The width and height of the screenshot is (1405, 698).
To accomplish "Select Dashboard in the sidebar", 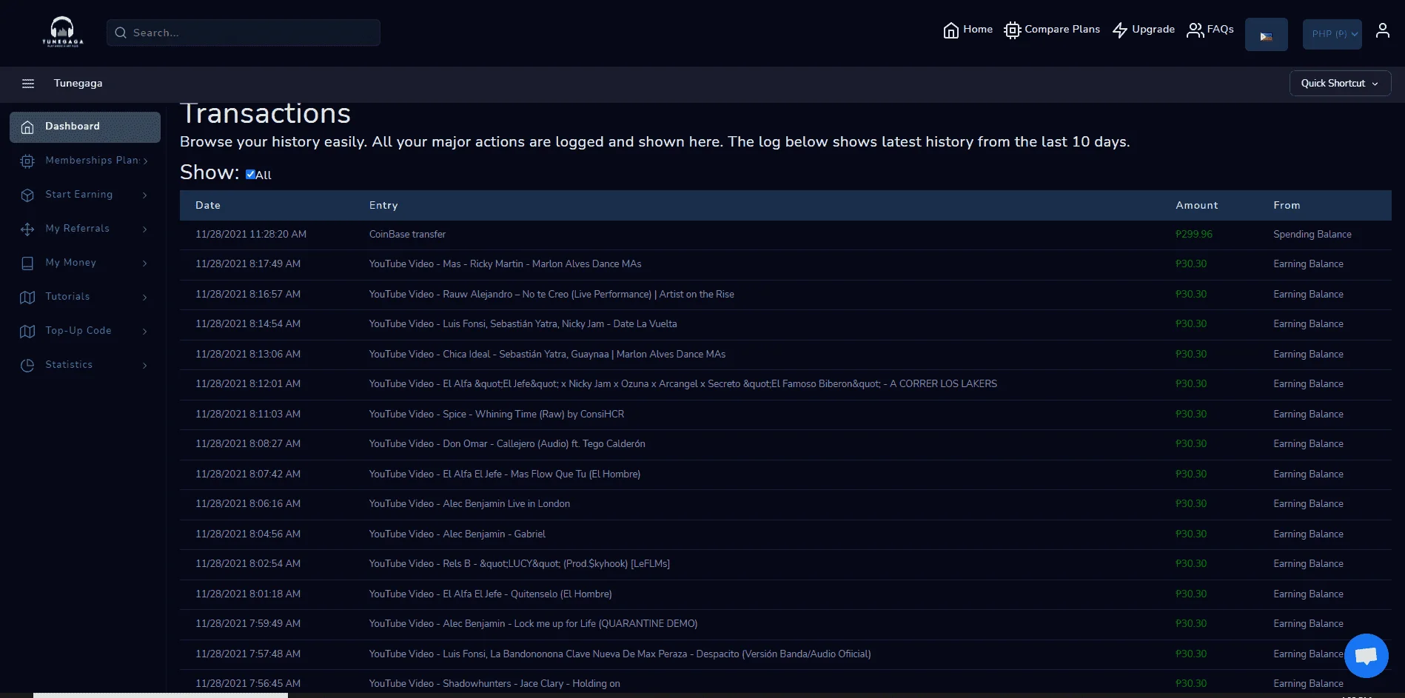I will click(85, 127).
